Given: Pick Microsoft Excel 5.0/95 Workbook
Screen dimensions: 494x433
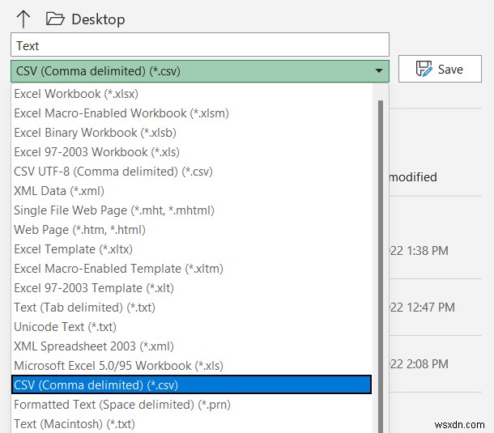Looking at the screenshot, I should (192, 366).
